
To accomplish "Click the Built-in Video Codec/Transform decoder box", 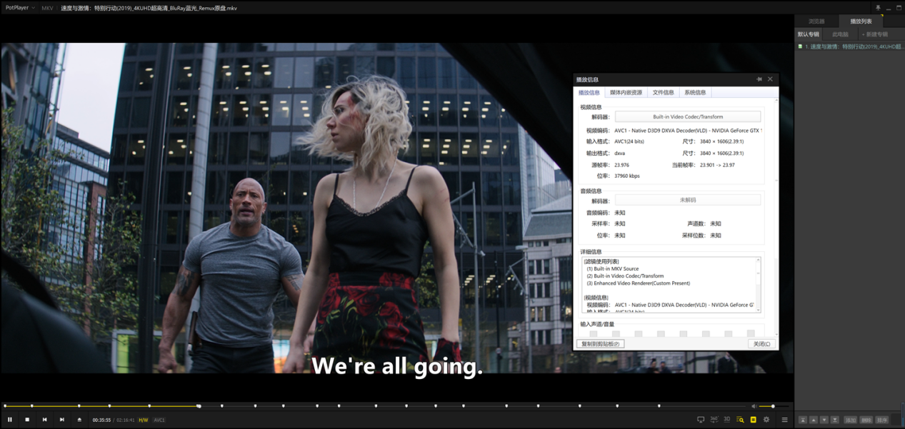I will click(x=688, y=116).
